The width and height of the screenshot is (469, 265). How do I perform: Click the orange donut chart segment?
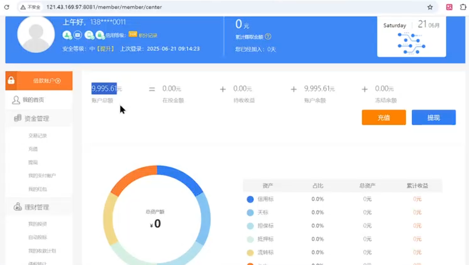[132, 178]
